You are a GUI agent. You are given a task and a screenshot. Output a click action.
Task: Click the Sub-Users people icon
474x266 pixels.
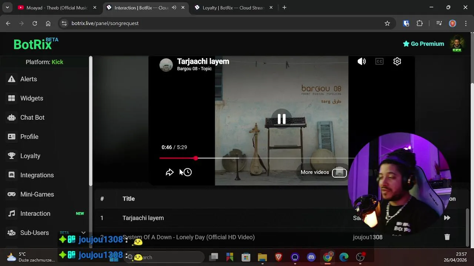[x=12, y=233]
